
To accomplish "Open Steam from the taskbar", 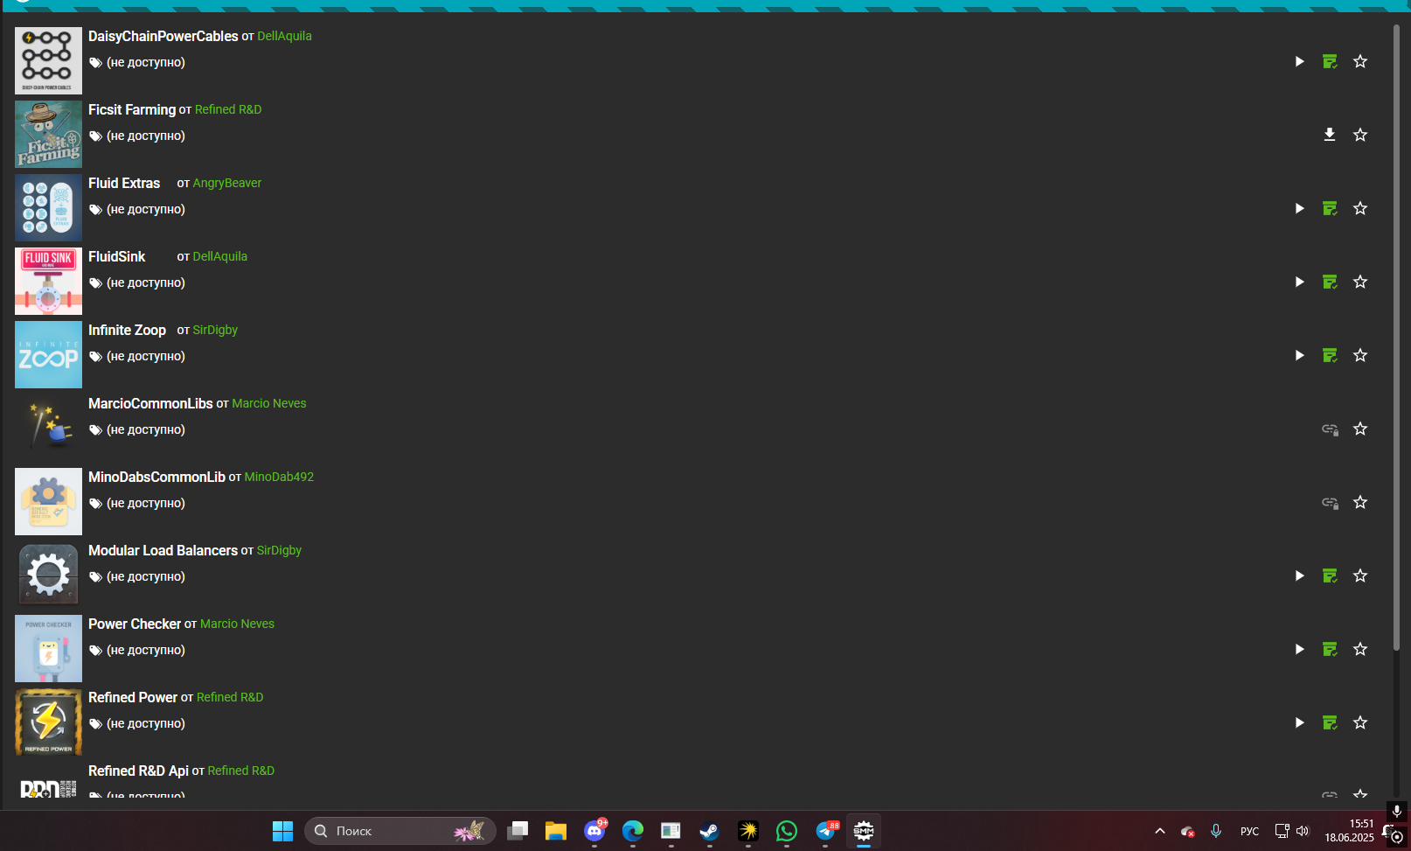I will [x=710, y=831].
